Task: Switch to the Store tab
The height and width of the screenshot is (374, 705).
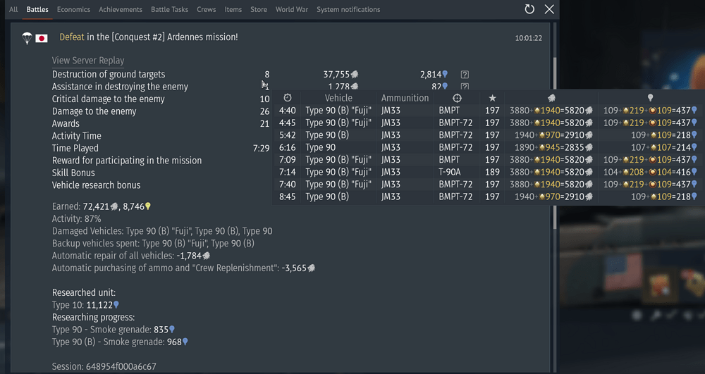Action: tap(259, 9)
